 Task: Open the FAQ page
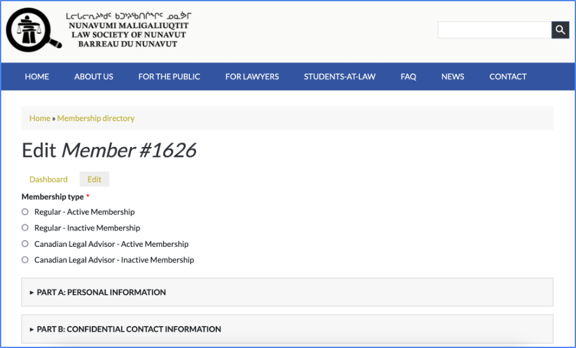tap(408, 77)
